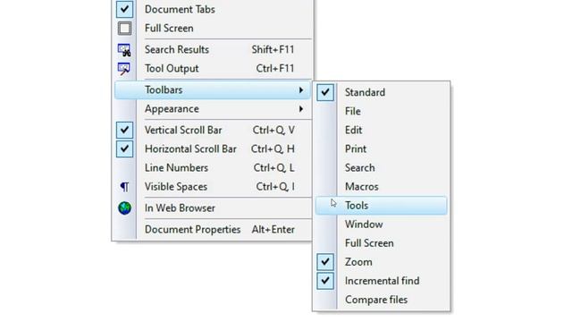This screenshot has width=572, height=322.
Task: Enable the Search toolbar entry
Action: click(x=381, y=168)
